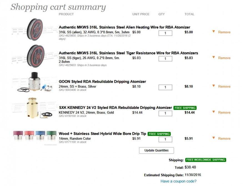This screenshot has width=243, height=186.
Task: Click orange arrow beside KENNEDY RDA Remove
Action: [214, 112]
